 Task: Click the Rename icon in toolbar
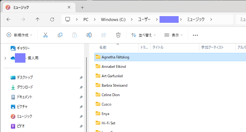coord(89,35)
